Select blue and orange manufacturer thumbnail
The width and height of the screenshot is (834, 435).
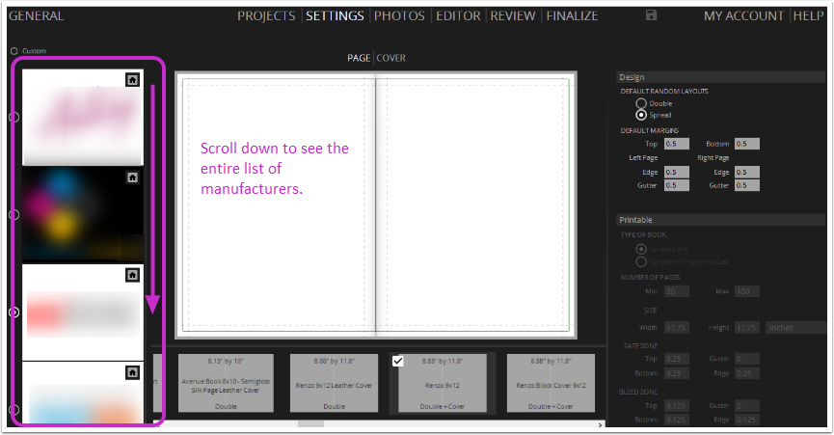(83, 393)
